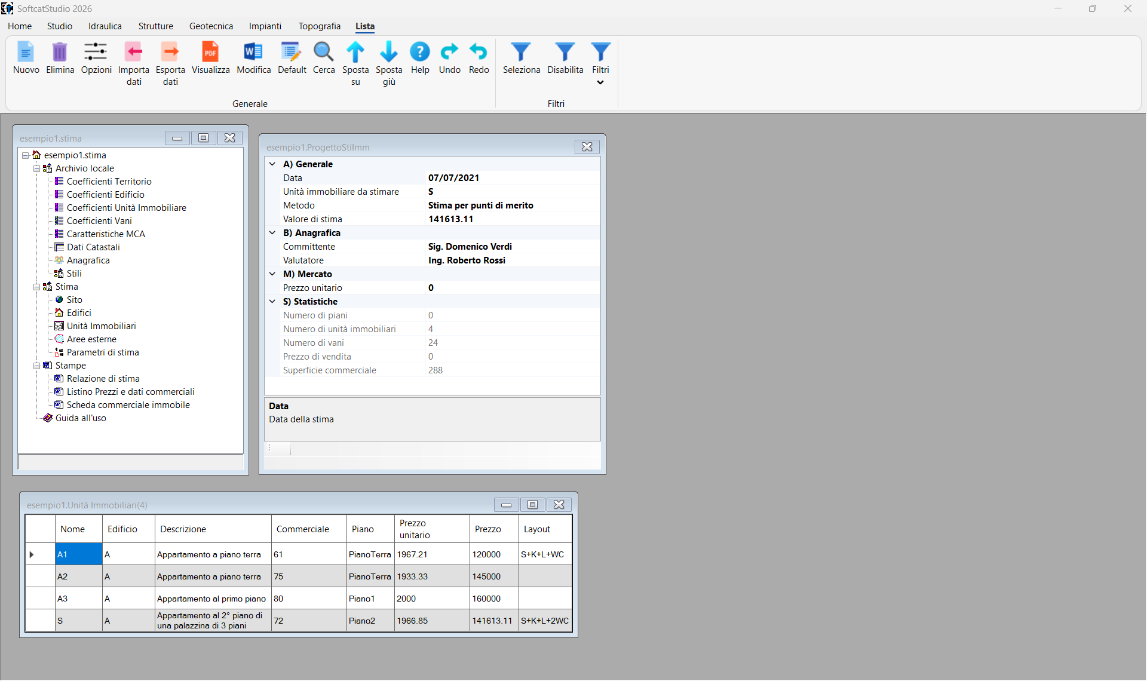
Task: Click the Modifica Word icon
Action: tap(253, 52)
